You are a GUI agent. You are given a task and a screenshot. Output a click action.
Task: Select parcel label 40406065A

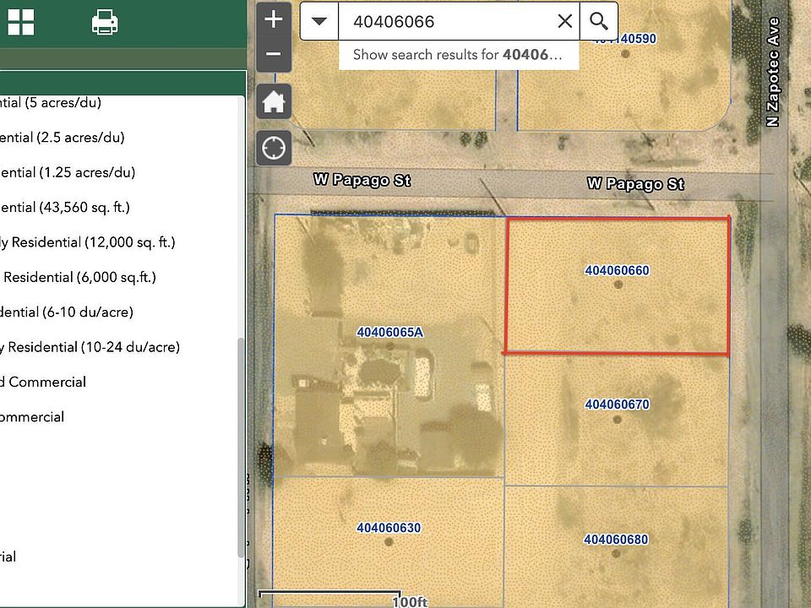coord(390,332)
